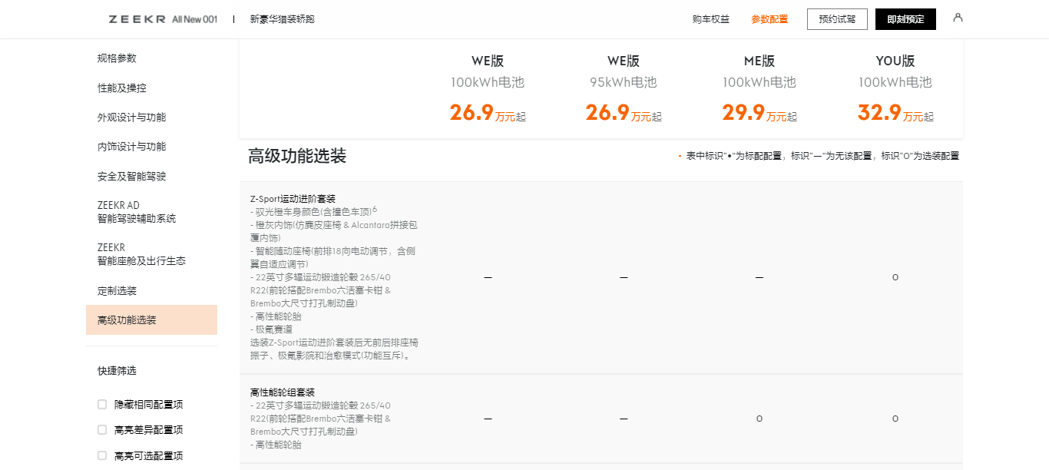The height and width of the screenshot is (470, 1049).
Task: Click the 29.9万元起 price
Action: [759, 113]
